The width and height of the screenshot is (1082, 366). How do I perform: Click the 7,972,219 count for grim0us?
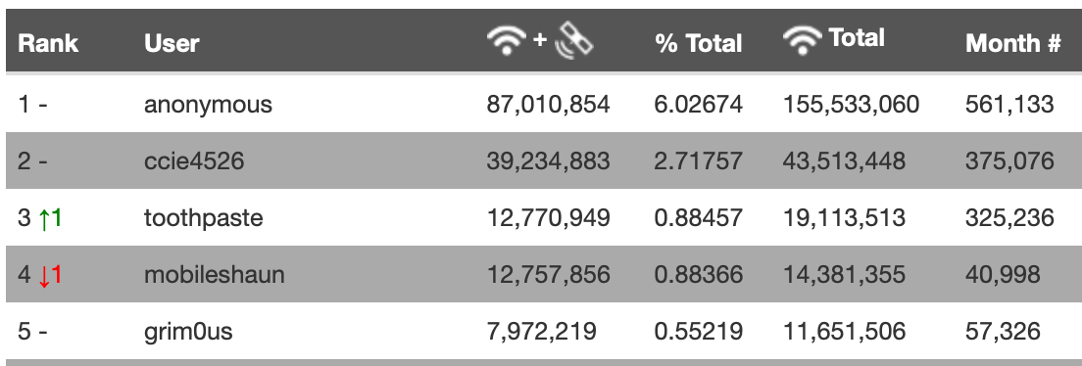[541, 332]
